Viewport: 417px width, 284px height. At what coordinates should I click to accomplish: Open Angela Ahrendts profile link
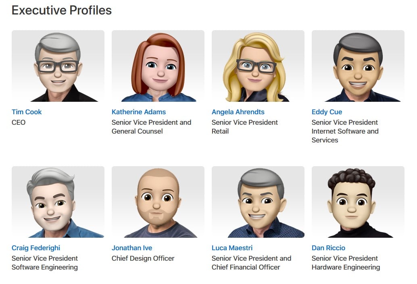(x=238, y=112)
